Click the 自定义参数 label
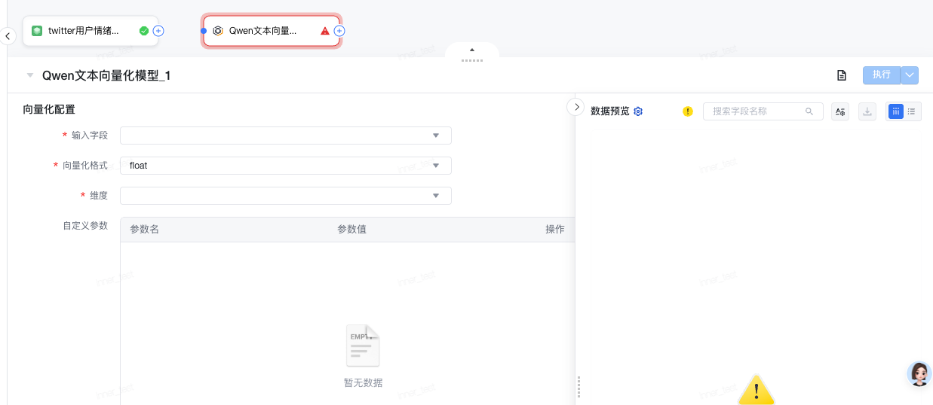This screenshot has height=405, width=933. click(x=85, y=226)
